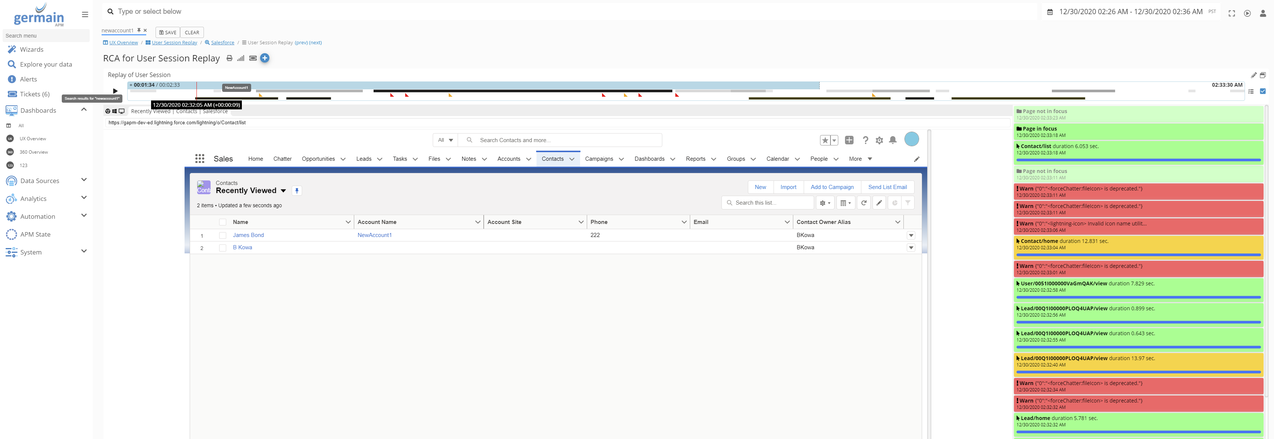Click the blue plus add button
Image resolution: width=1274 pixels, height=439 pixels.
point(265,58)
